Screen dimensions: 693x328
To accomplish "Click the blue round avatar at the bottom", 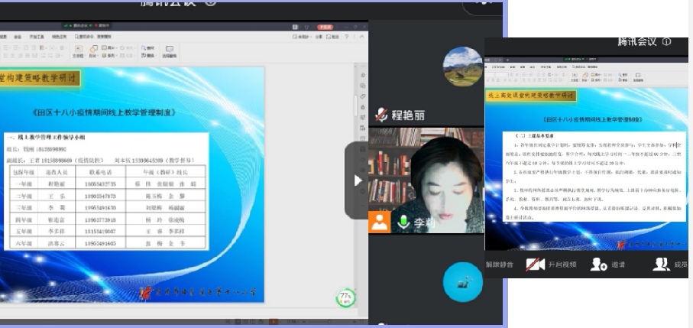I will (462, 281).
